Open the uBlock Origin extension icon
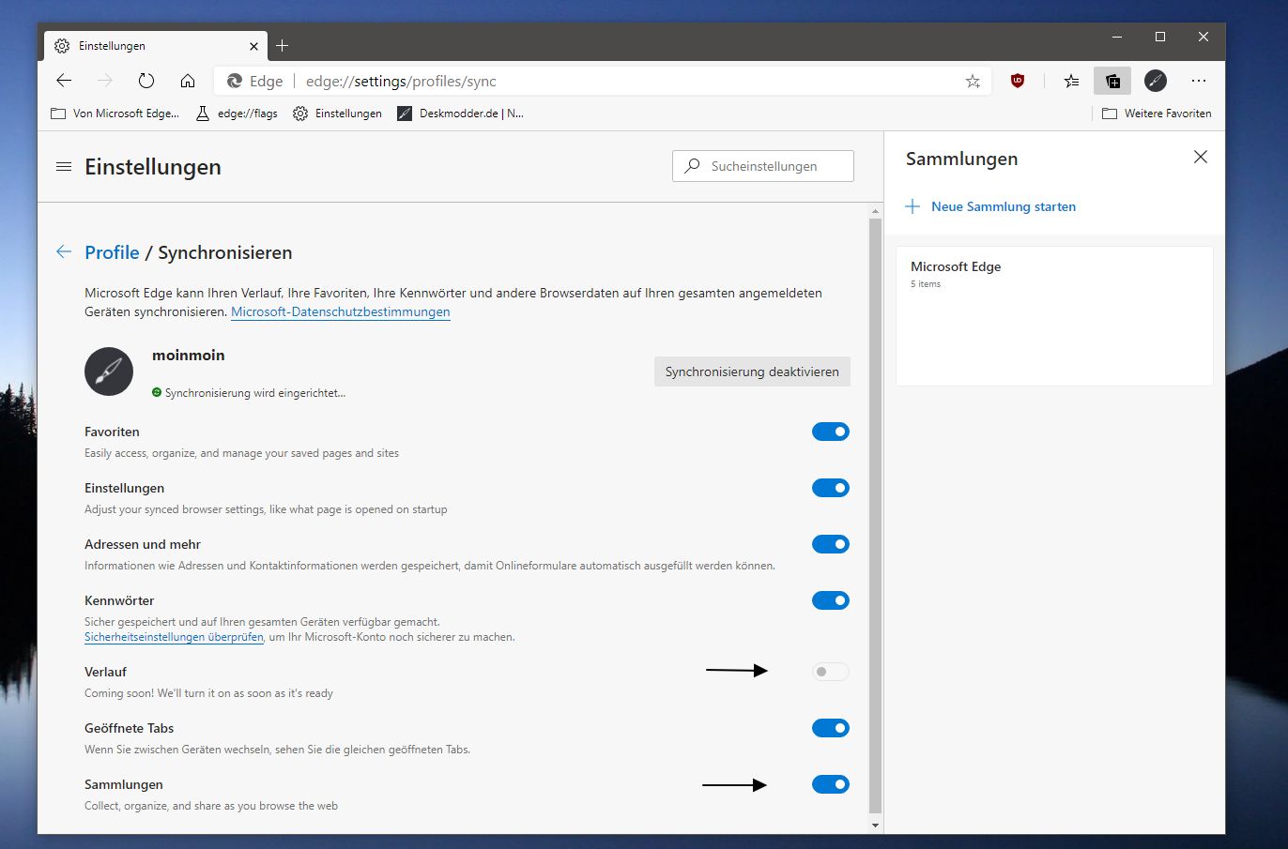This screenshot has height=849, width=1288. [x=1017, y=81]
